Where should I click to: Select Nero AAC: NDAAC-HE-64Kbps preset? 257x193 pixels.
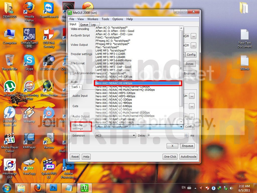tap(137, 83)
